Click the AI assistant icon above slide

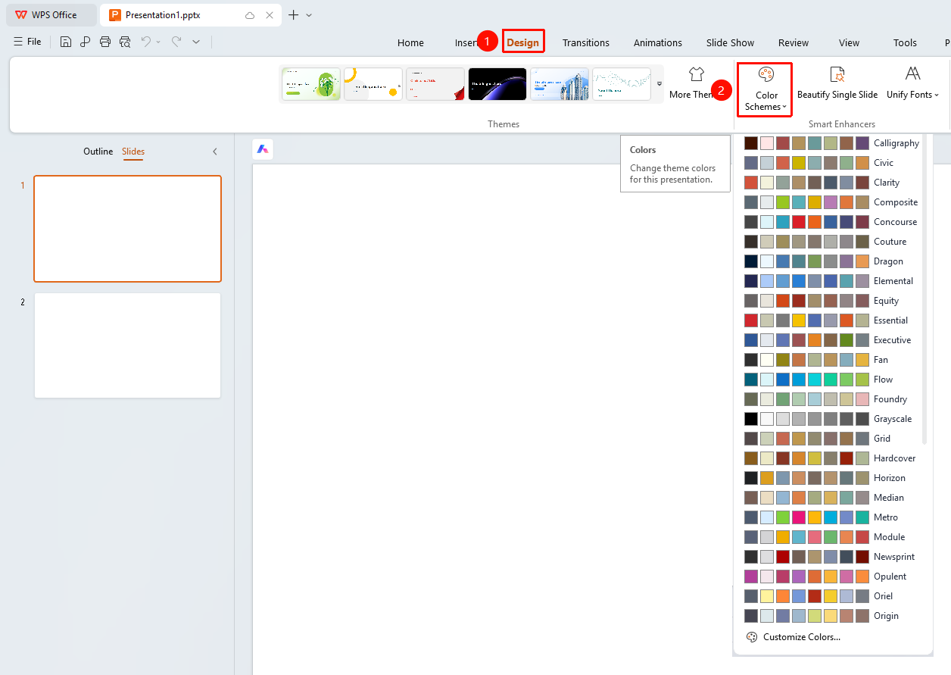263,149
